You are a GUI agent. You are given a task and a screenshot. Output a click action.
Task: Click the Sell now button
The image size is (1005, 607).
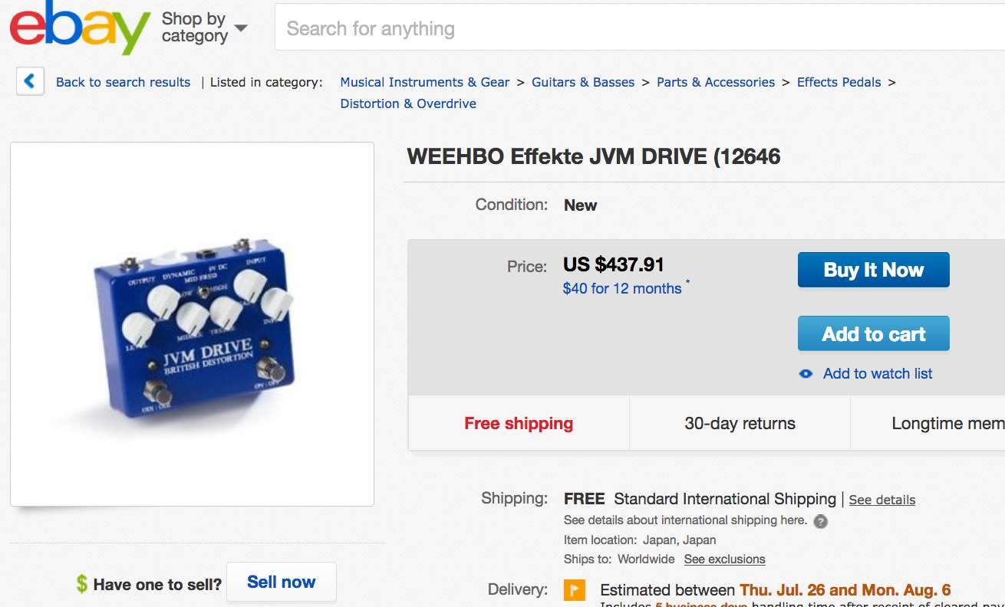(x=281, y=582)
